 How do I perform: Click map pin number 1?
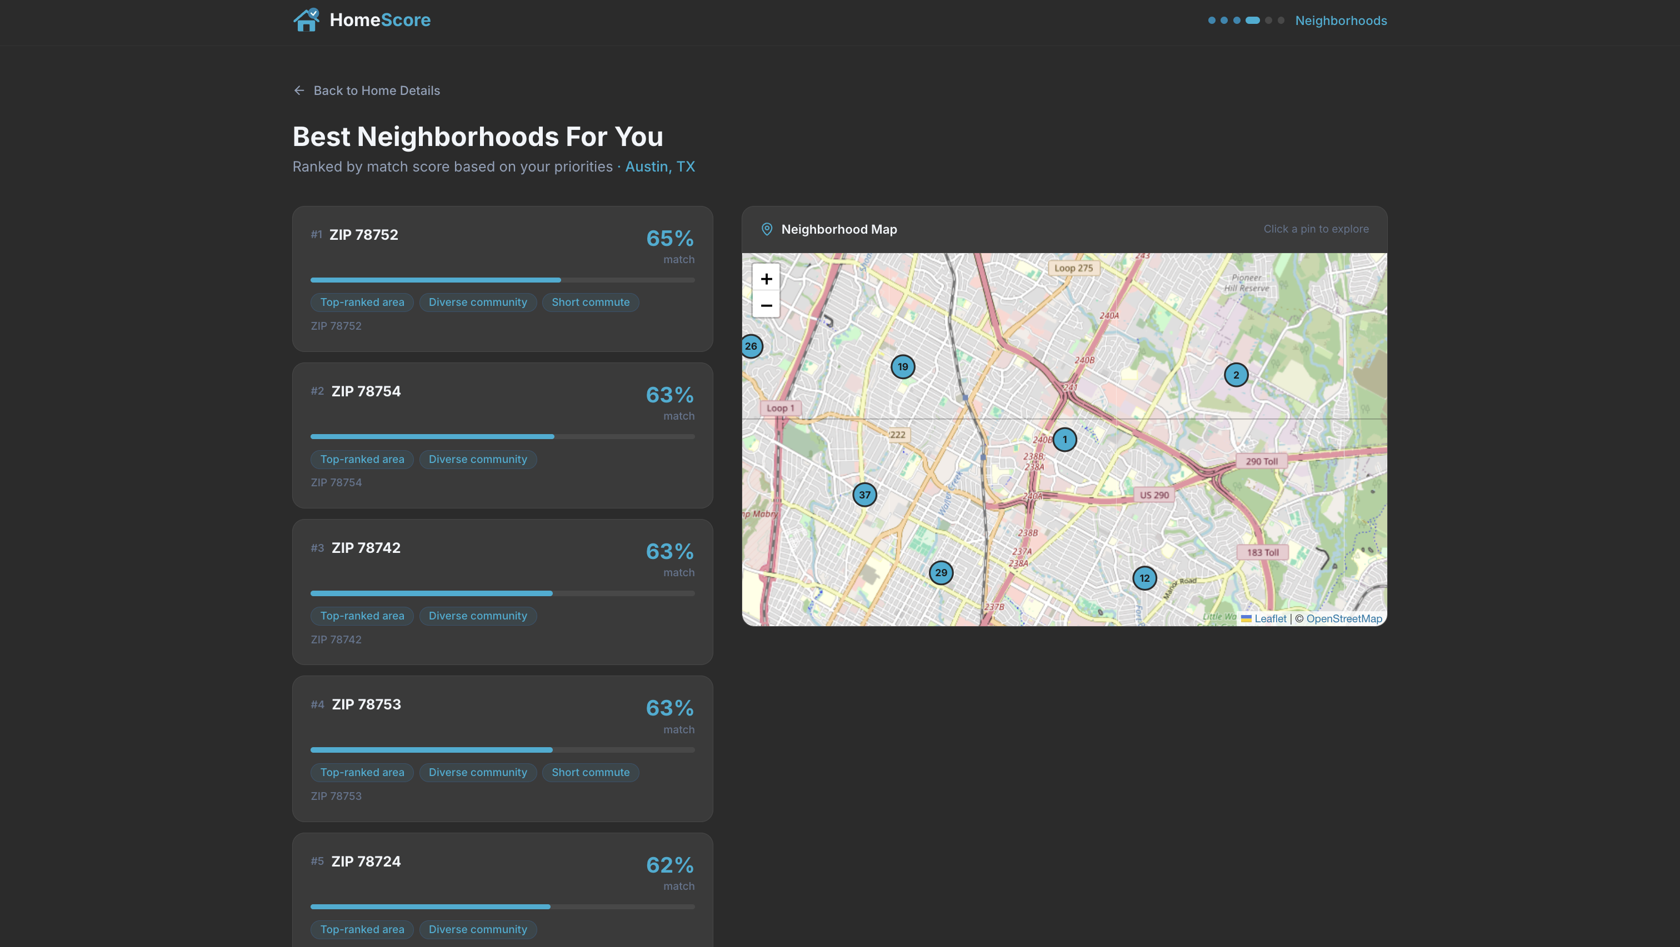pos(1064,439)
